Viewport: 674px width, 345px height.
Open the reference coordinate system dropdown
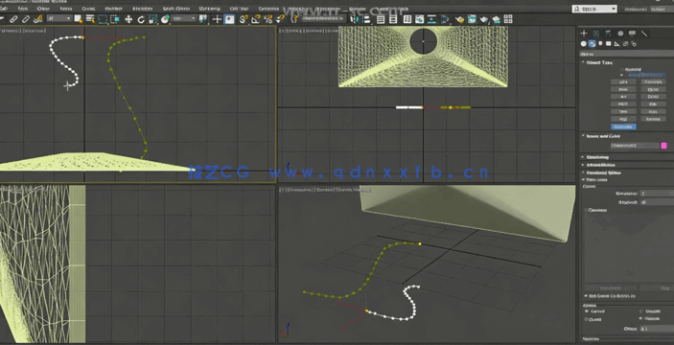click(x=183, y=18)
